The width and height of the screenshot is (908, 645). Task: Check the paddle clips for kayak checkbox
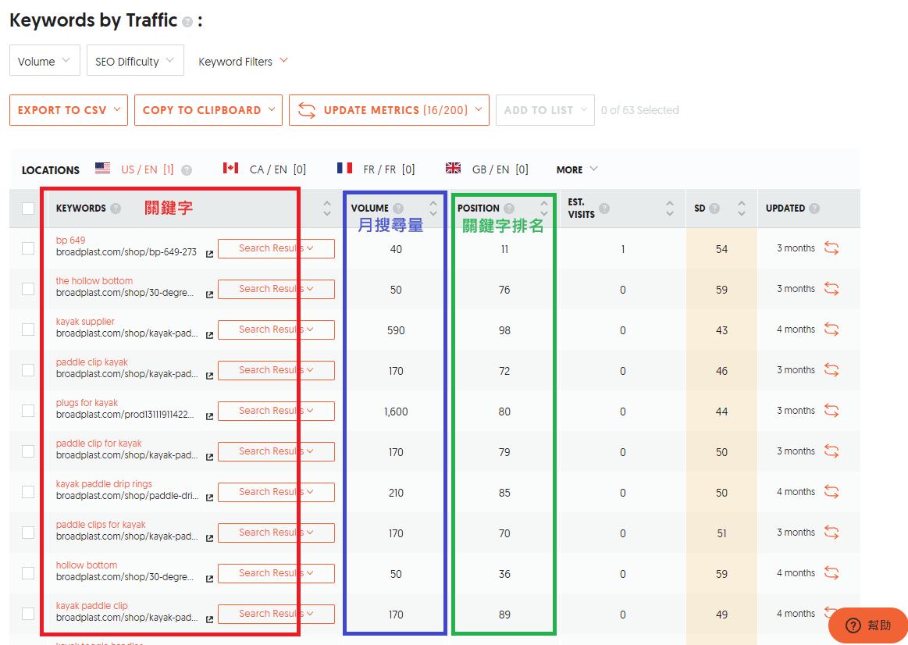pyautogui.click(x=28, y=532)
